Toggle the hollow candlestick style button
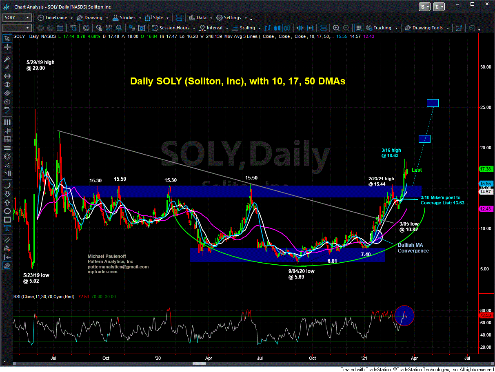 click(287, 28)
